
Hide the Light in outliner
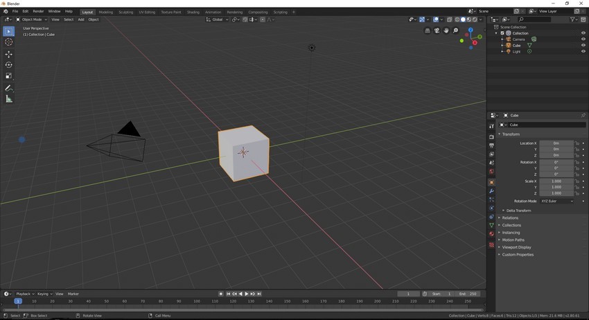coord(583,51)
